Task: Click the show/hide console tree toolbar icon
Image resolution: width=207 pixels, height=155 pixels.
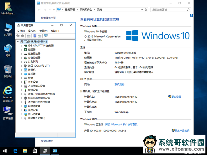Action: 29,36
